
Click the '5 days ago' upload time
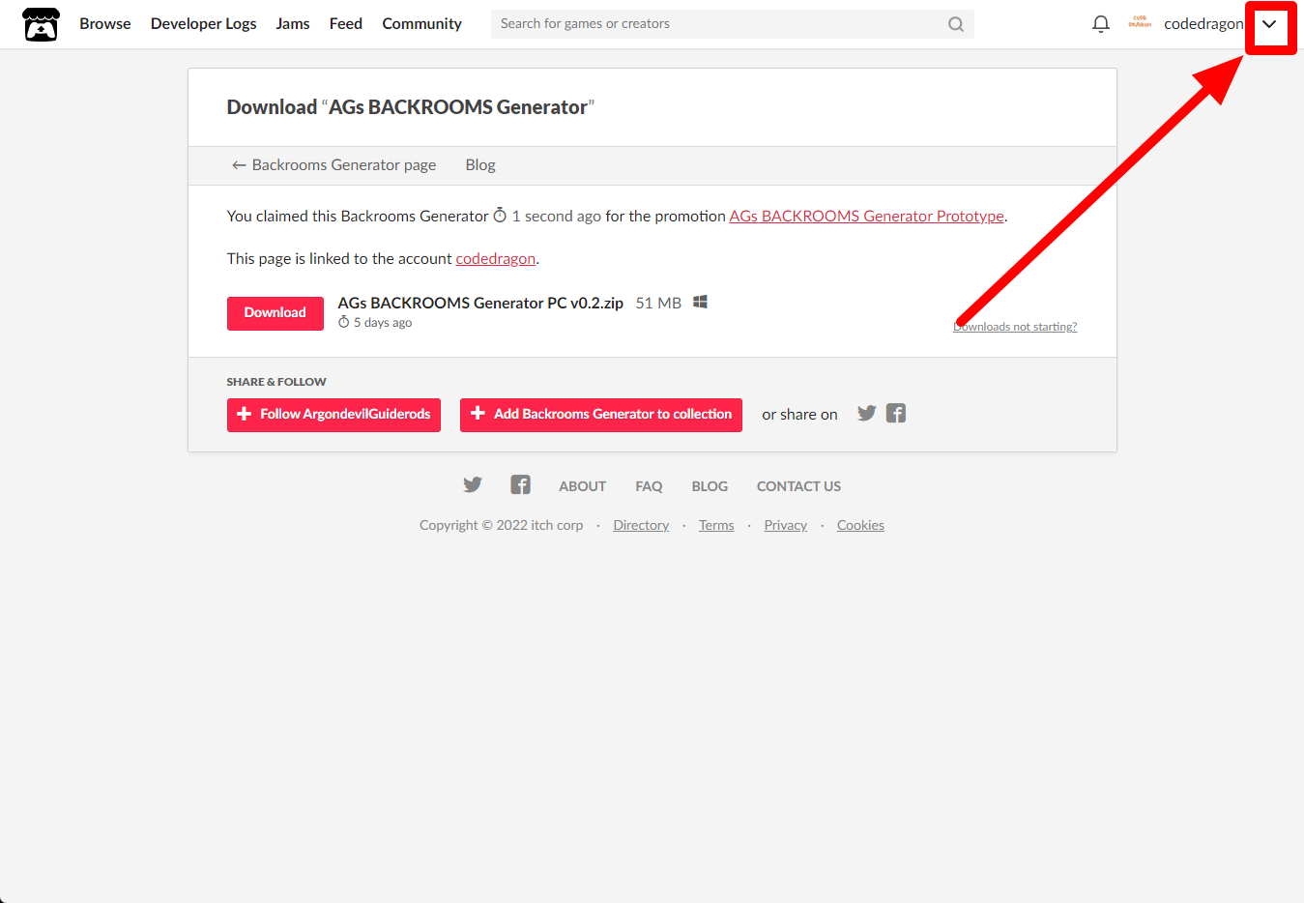(383, 323)
